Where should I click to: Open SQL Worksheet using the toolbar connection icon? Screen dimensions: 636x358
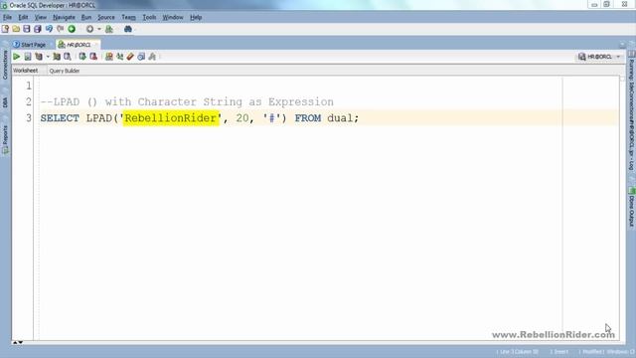pyautogui.click(x=109, y=29)
